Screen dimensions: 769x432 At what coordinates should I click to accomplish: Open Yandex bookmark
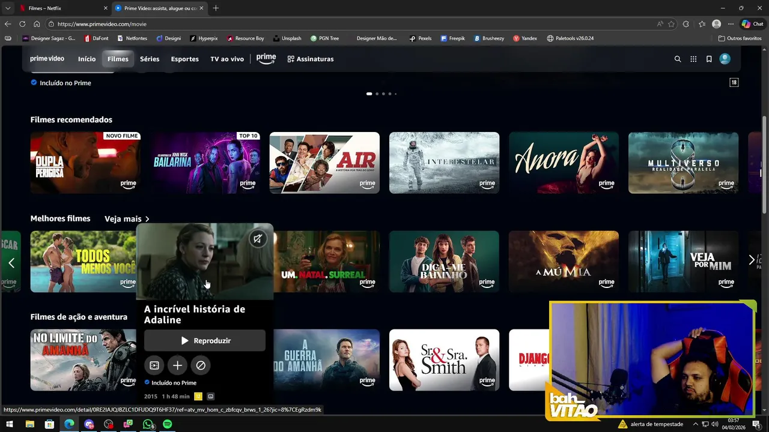pyautogui.click(x=525, y=38)
